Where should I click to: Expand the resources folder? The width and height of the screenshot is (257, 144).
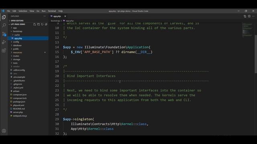point(28,52)
